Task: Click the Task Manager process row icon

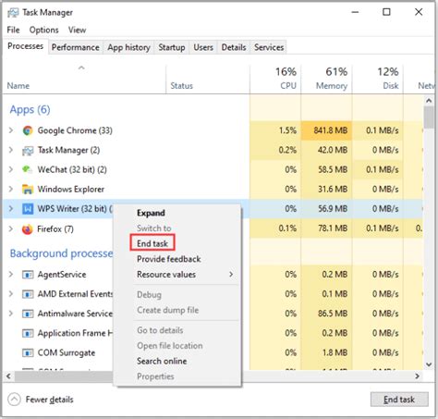Action: pos(28,151)
